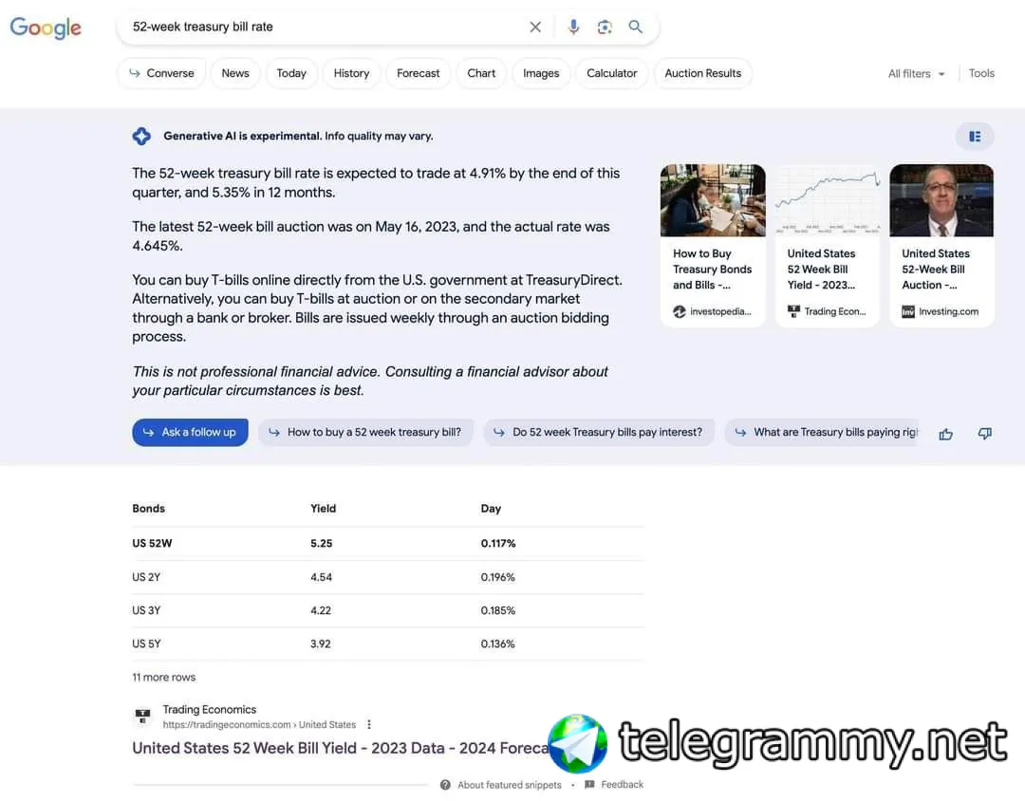
Task: Select the Calculator filter chip
Action: pos(612,73)
